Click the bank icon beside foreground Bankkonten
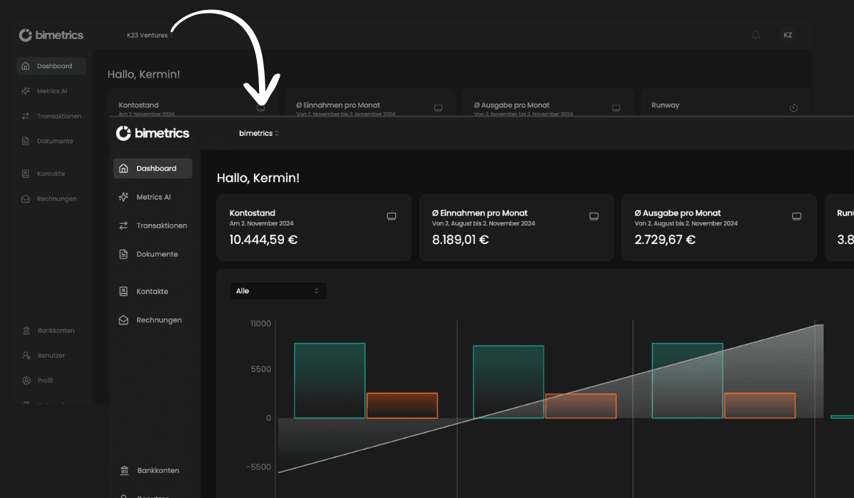The height and width of the screenshot is (498, 854). click(x=125, y=470)
